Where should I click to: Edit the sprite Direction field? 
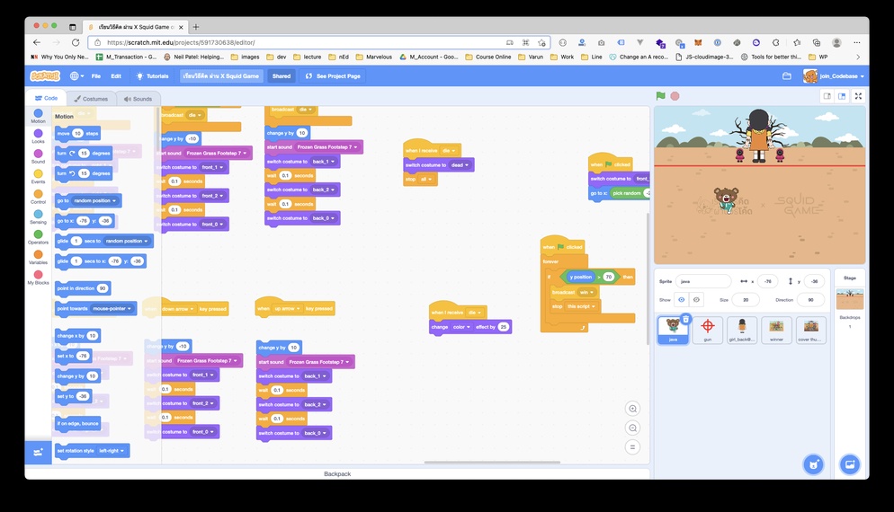click(810, 300)
